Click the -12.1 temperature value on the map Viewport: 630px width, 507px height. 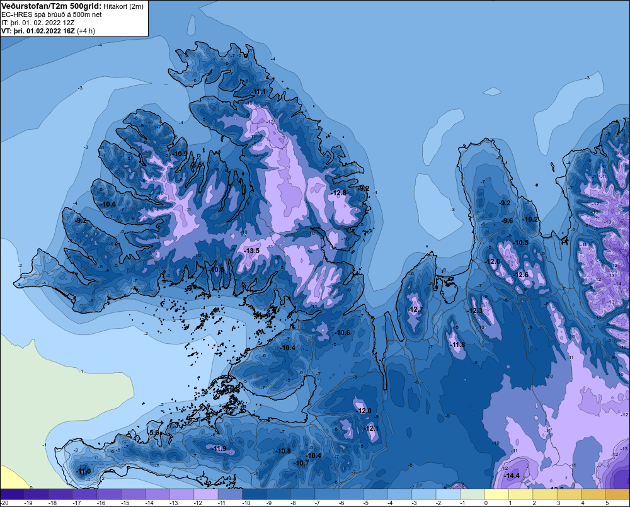372,428
